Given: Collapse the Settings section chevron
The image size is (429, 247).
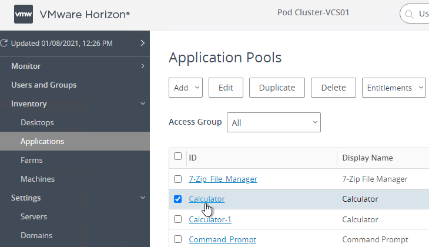Looking at the screenshot, I should pyautogui.click(x=143, y=198).
